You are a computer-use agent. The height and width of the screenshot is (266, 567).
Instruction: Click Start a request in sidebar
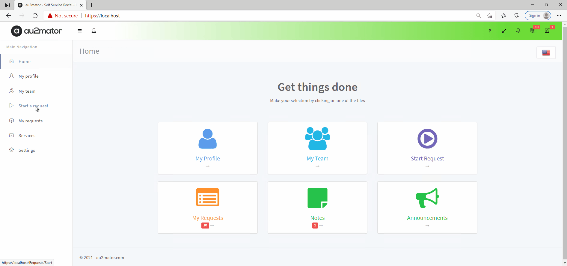(x=33, y=106)
